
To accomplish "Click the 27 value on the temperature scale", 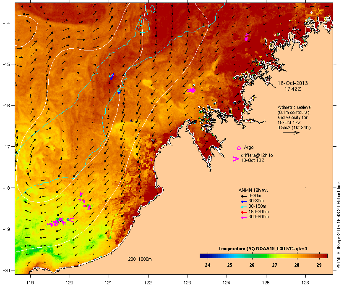I will 274,265.
